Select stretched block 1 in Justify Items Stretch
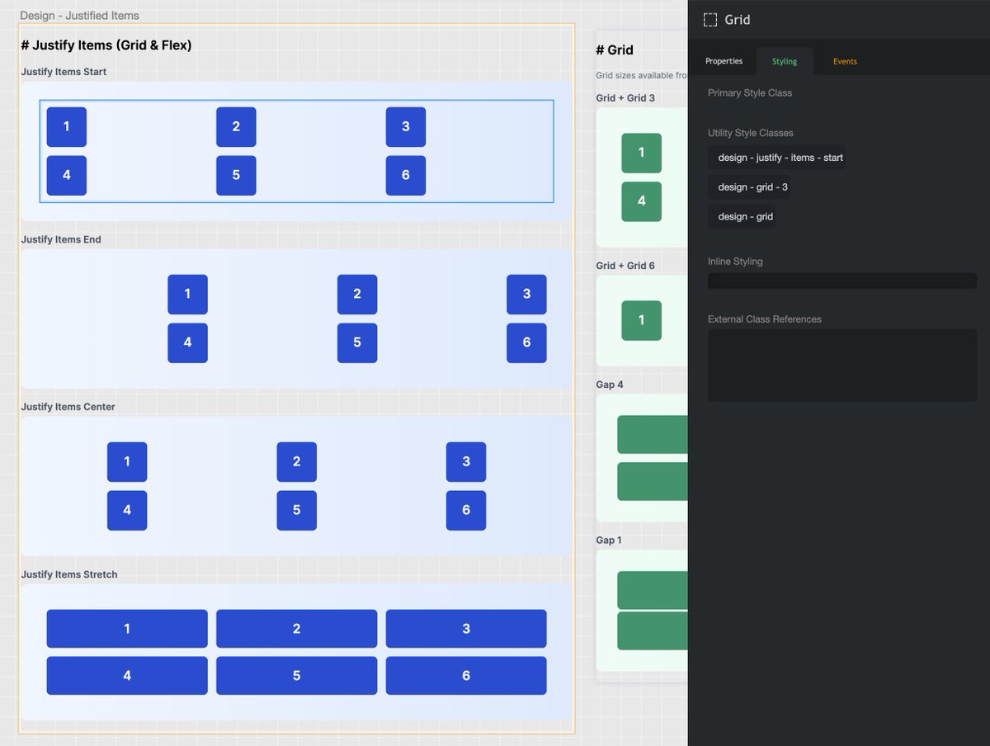This screenshot has width=990, height=746. click(x=127, y=629)
